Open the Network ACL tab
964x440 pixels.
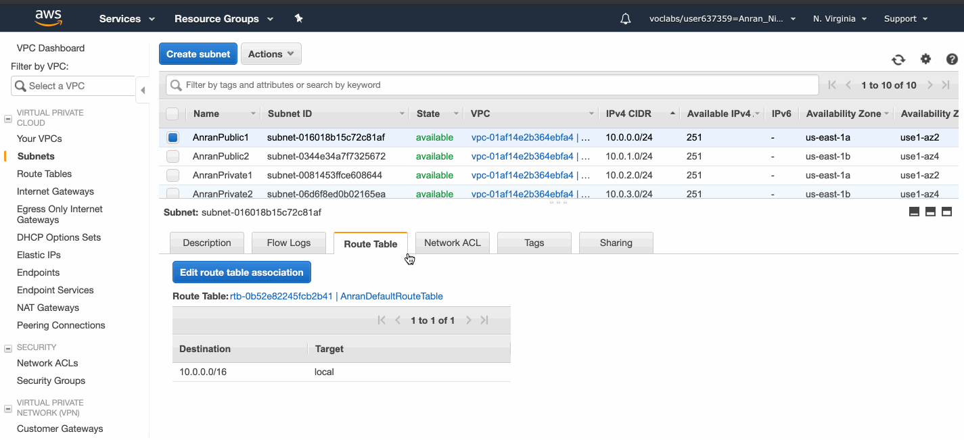pos(452,243)
